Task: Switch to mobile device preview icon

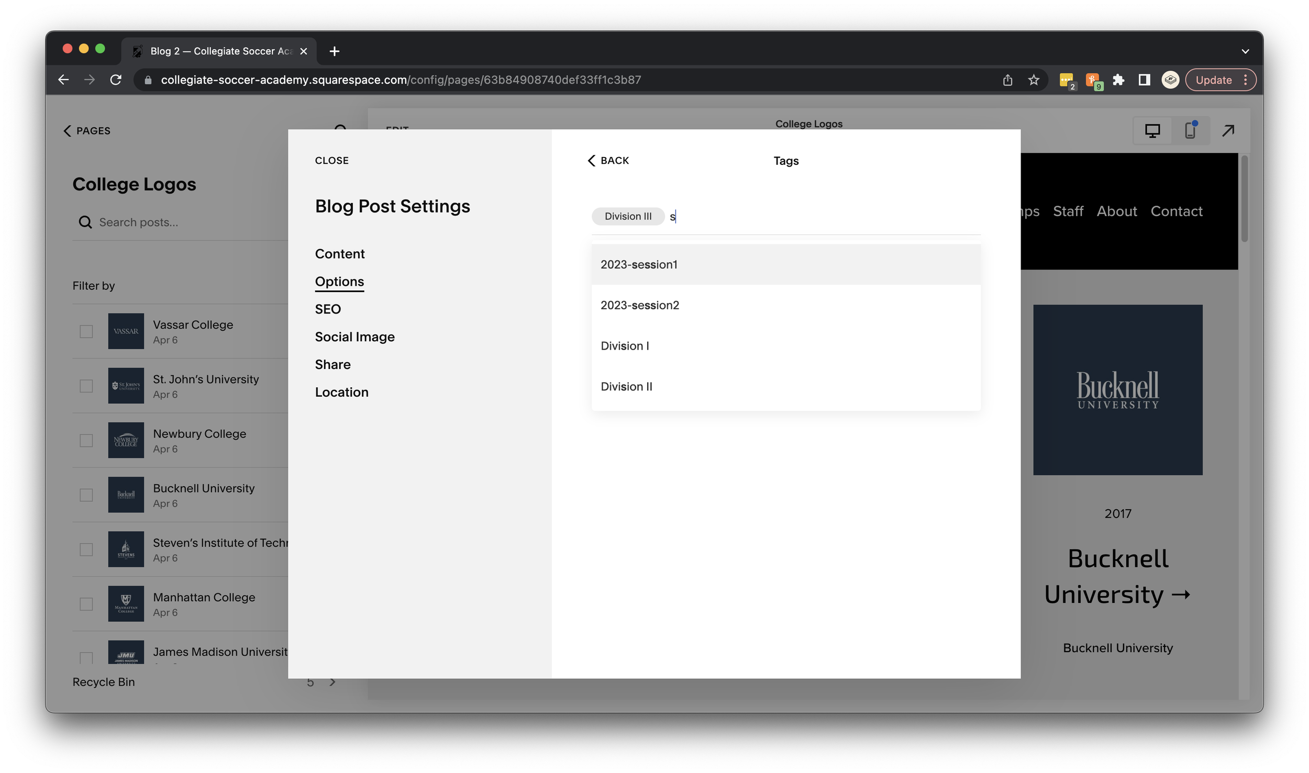Action: point(1190,131)
